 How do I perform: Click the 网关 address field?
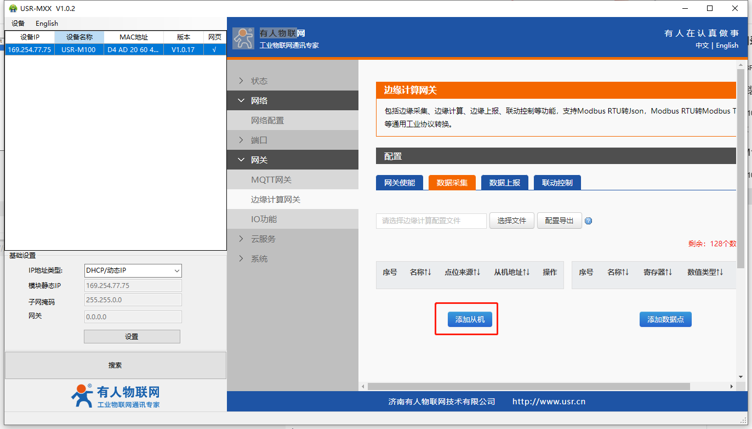[x=133, y=317]
